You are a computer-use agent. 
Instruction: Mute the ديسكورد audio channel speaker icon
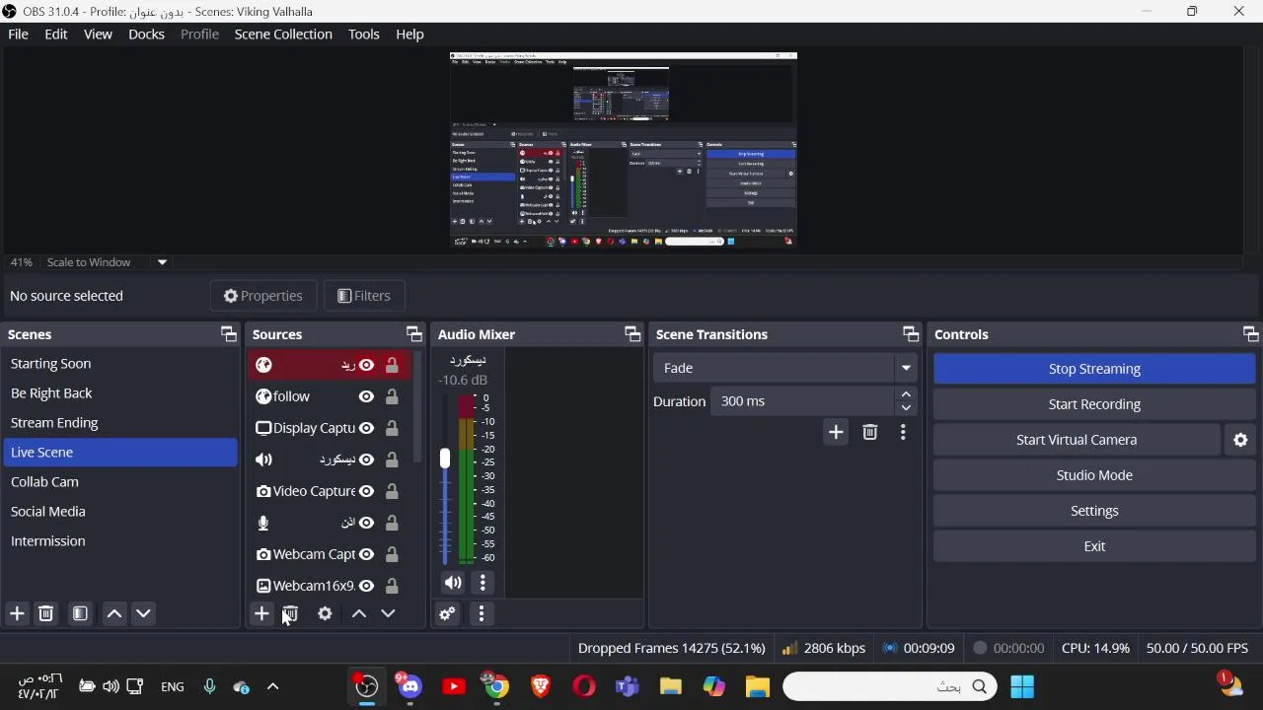tap(453, 583)
